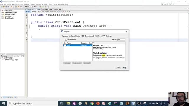Viewport: 189px width, 106px height.
Task: Click the green Run Project icon
Action: tap(43, 7)
